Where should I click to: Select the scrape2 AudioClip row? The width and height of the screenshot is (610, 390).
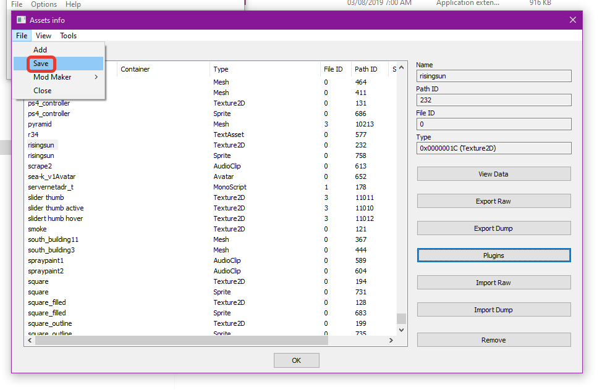210,166
